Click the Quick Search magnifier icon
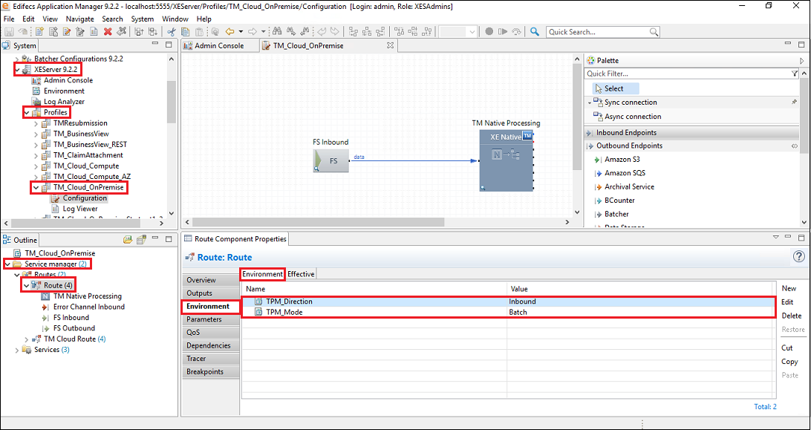This screenshot has height=430, width=811. [654, 32]
